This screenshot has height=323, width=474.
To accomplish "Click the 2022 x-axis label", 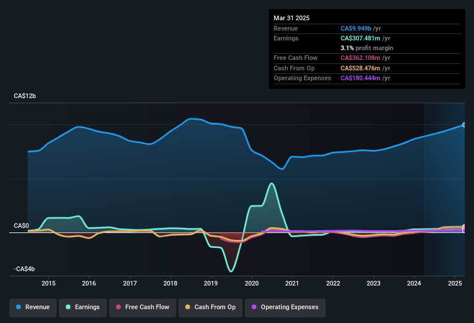I will tap(333, 283).
